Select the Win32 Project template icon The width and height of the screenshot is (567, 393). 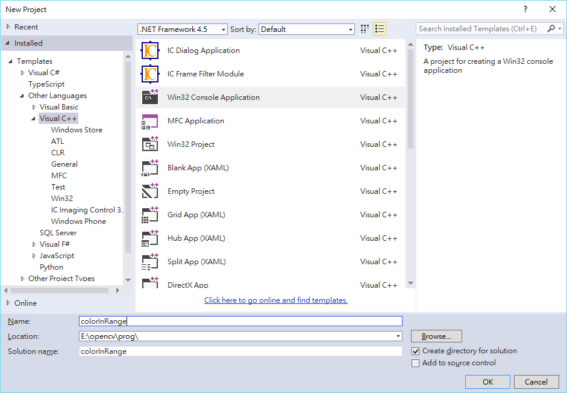point(149,144)
